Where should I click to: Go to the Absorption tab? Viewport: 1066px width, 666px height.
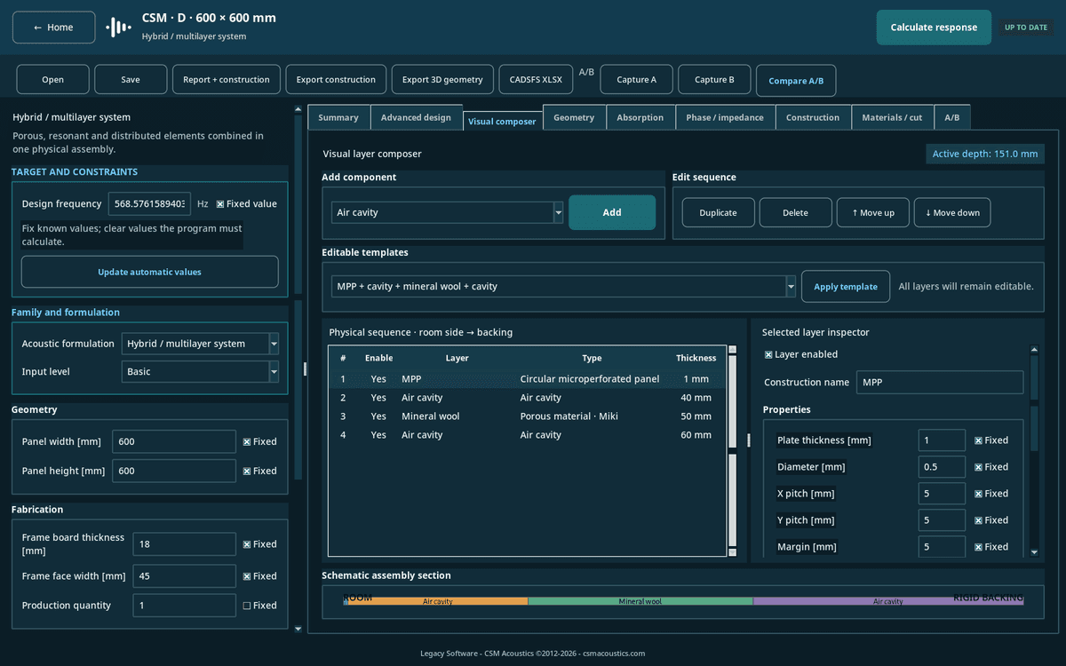pyautogui.click(x=640, y=117)
